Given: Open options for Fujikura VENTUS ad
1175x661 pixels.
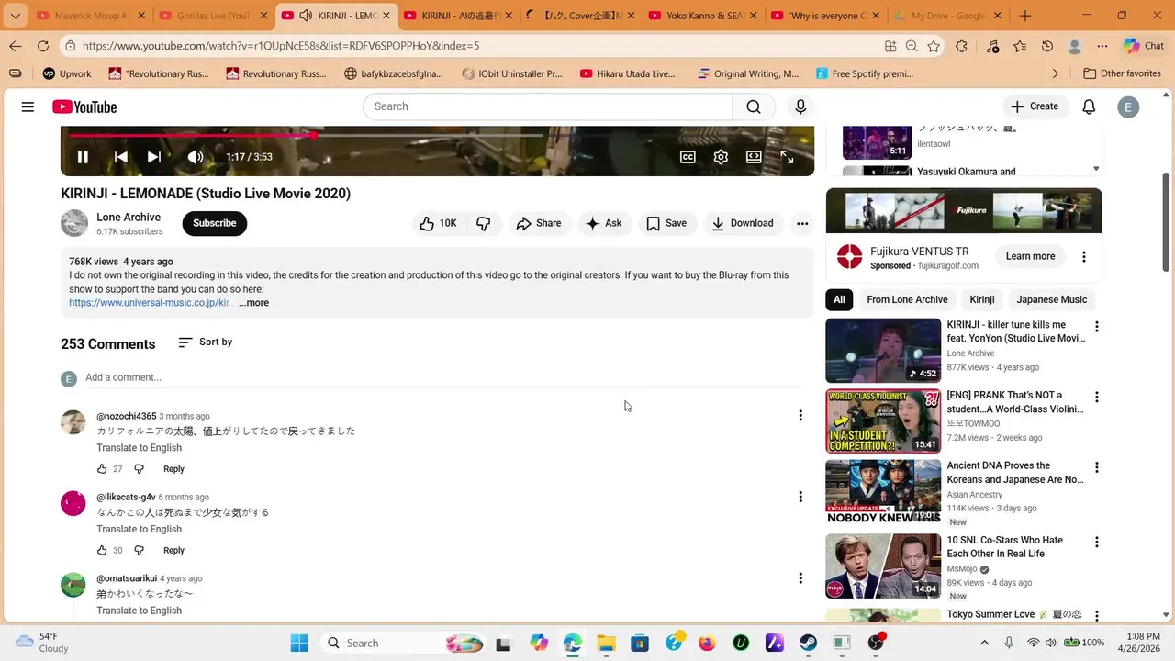Looking at the screenshot, I should pos(1084,257).
